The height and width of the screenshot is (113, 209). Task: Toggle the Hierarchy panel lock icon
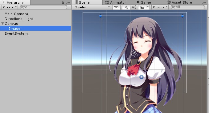click(63, 3)
